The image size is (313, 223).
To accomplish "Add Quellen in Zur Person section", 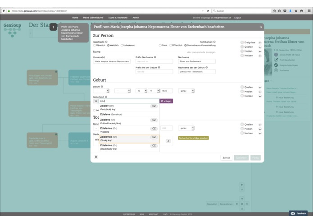I will tap(260, 47).
